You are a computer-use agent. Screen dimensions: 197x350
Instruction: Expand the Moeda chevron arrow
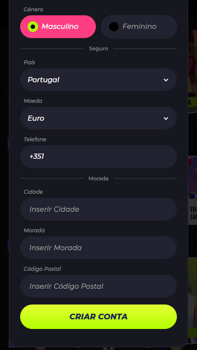point(166,118)
